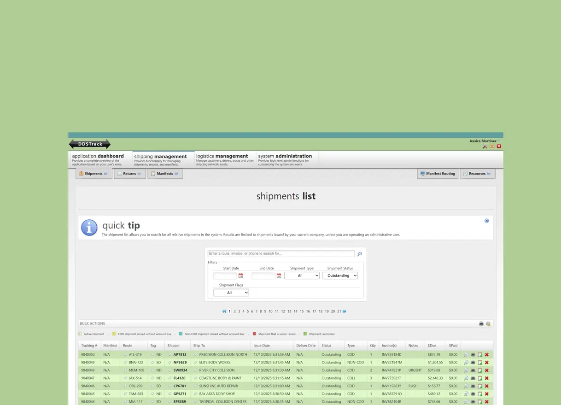Open the Shipment Type dropdown
This screenshot has width=561, height=405.
[302, 275]
